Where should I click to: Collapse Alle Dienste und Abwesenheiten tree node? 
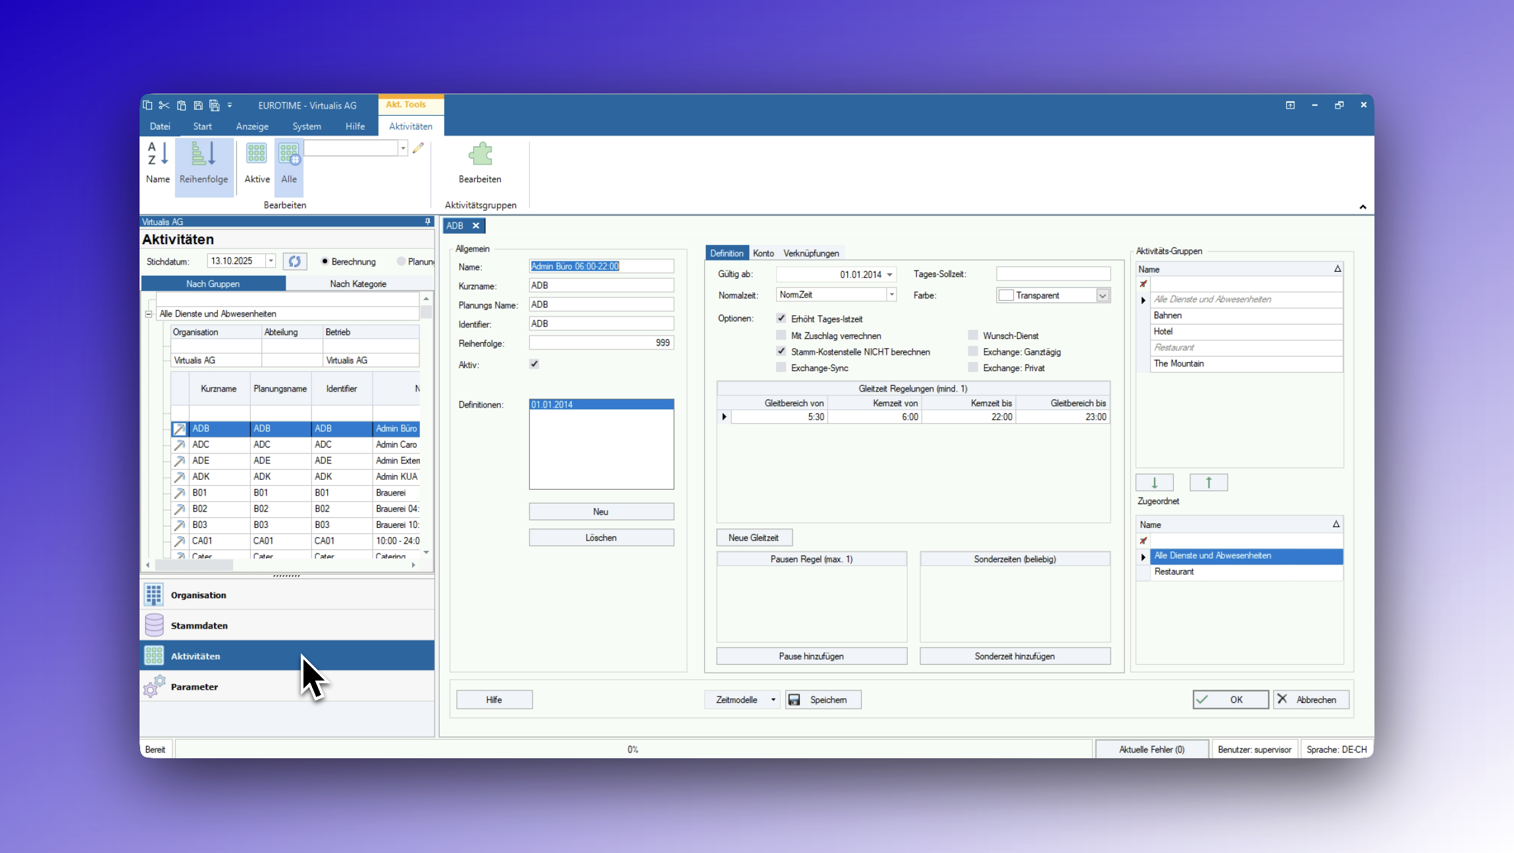(x=149, y=314)
